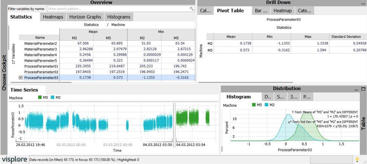The width and height of the screenshot is (367, 164).
Task: Uncheck the ProcessParameter03 checkbox
Action: click(x=21, y=78)
